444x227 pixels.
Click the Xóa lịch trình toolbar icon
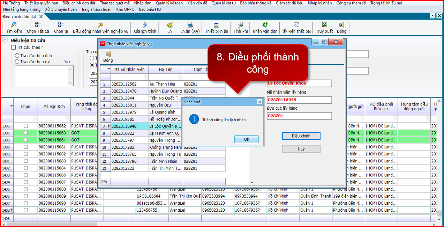(145, 25)
